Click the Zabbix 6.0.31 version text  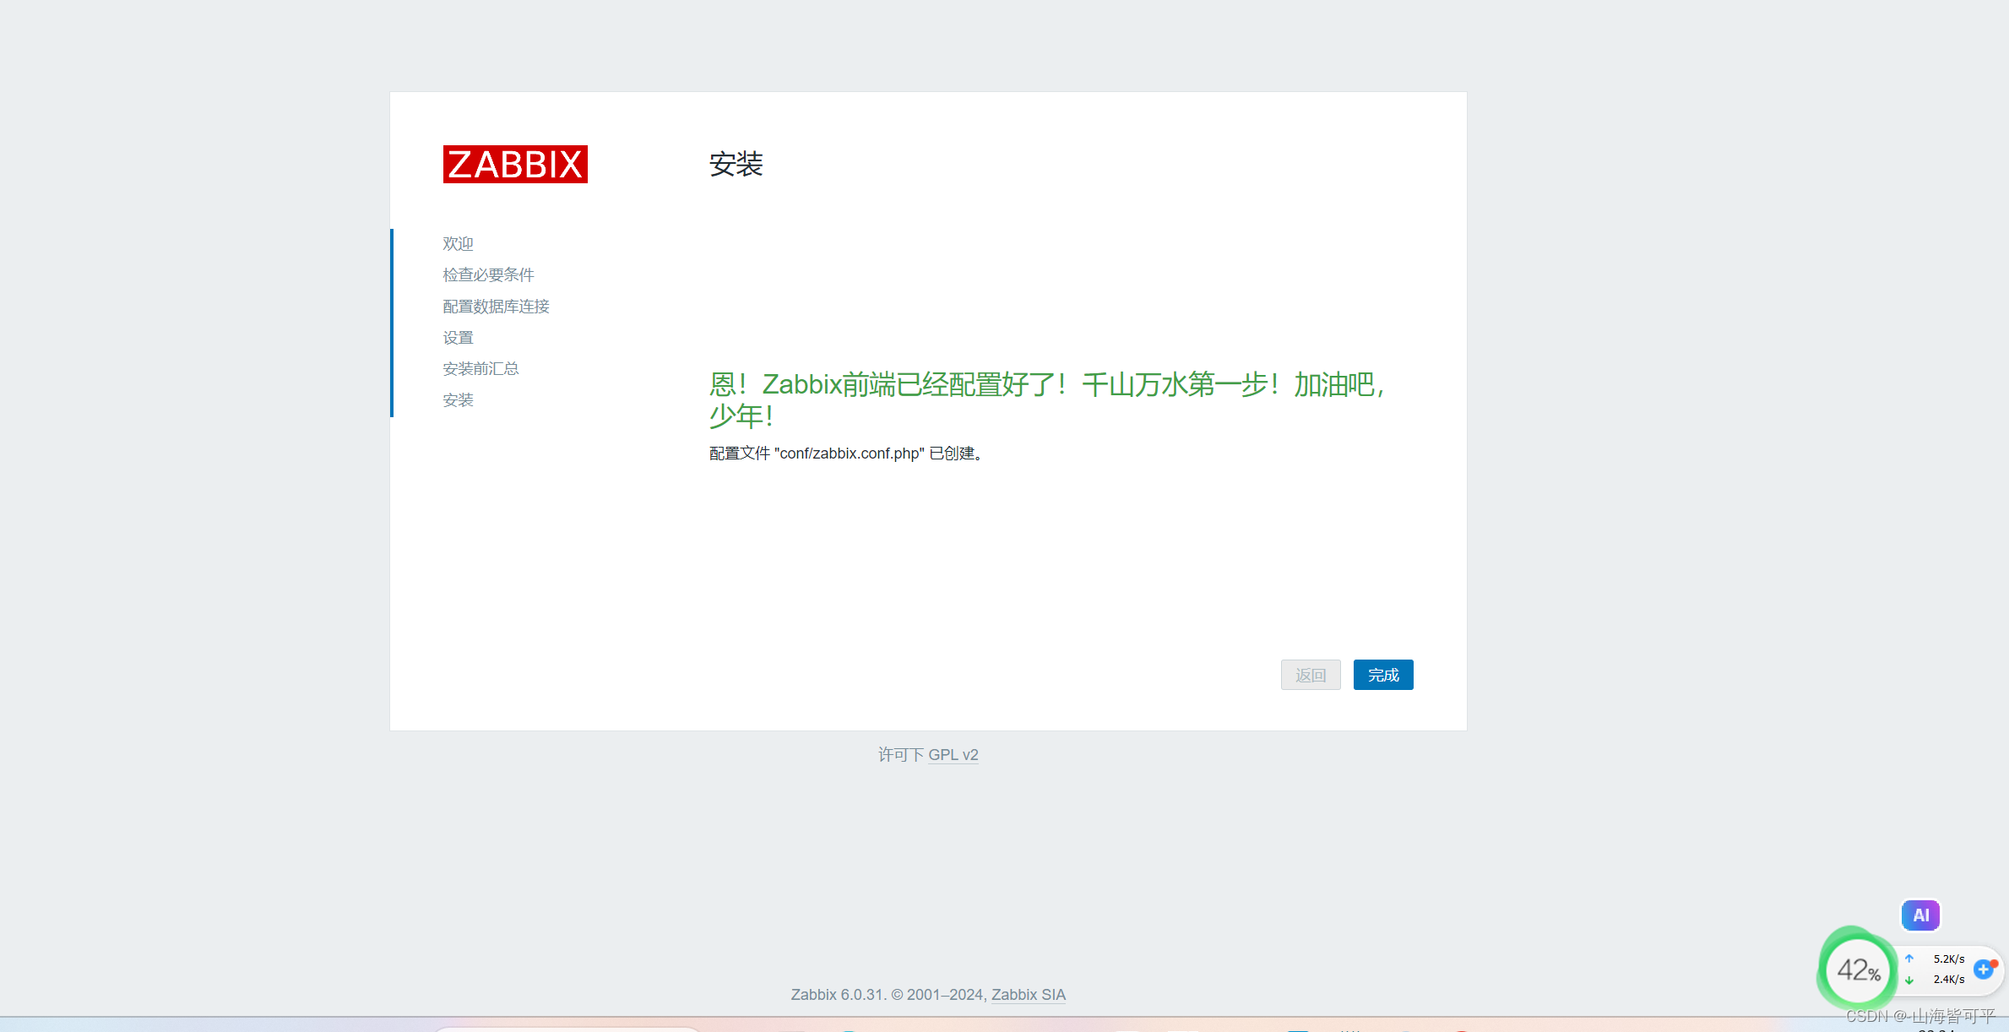837,994
